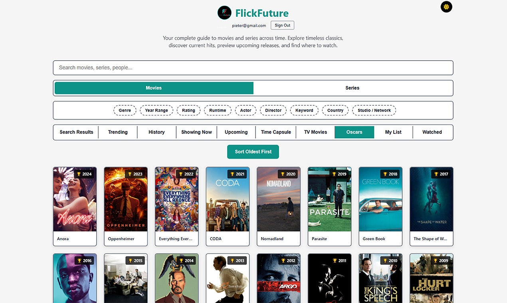
Task: Open the Year Range filter
Action: (156, 110)
